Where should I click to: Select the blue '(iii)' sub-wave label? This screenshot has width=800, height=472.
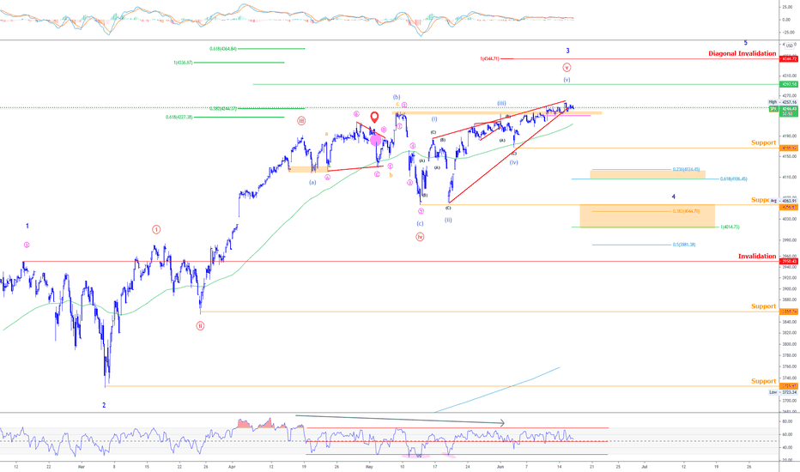coord(501,103)
